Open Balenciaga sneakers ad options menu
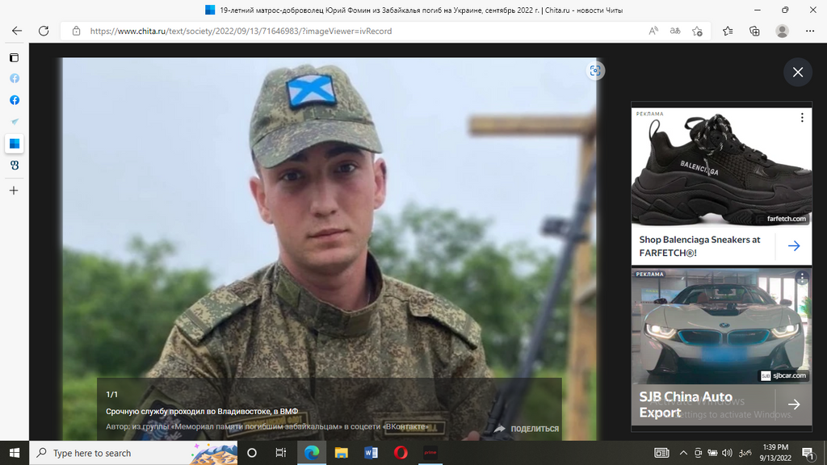This screenshot has width=827, height=465. click(x=802, y=118)
